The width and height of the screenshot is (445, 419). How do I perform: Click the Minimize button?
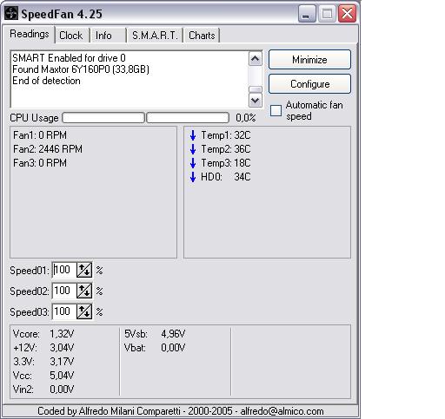[309, 60]
